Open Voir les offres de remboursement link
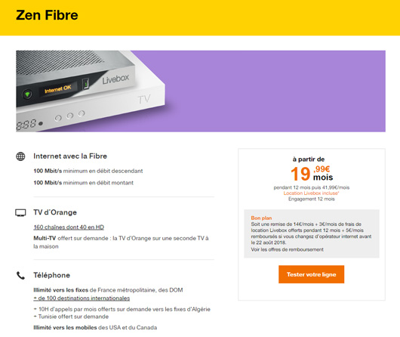The width and height of the screenshot is (400, 337). click(287, 249)
